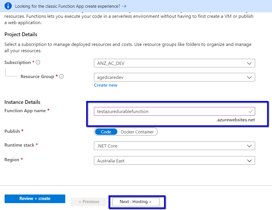Click Next : Hosting button

click(135, 202)
